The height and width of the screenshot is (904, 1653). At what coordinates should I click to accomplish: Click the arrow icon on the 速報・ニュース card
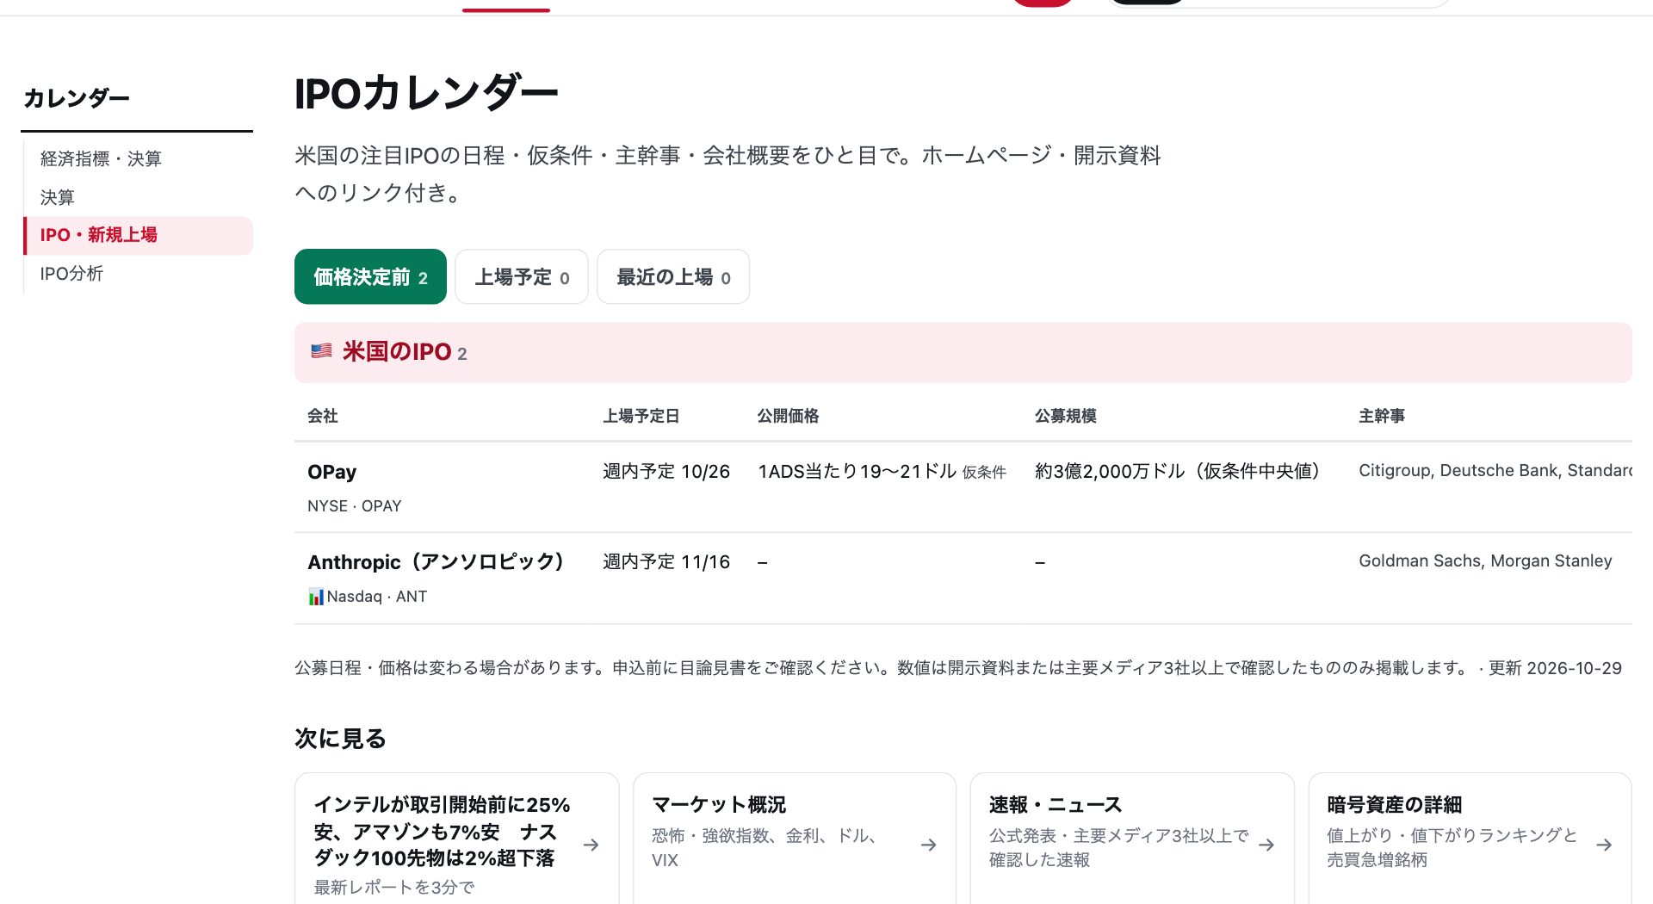1266,845
